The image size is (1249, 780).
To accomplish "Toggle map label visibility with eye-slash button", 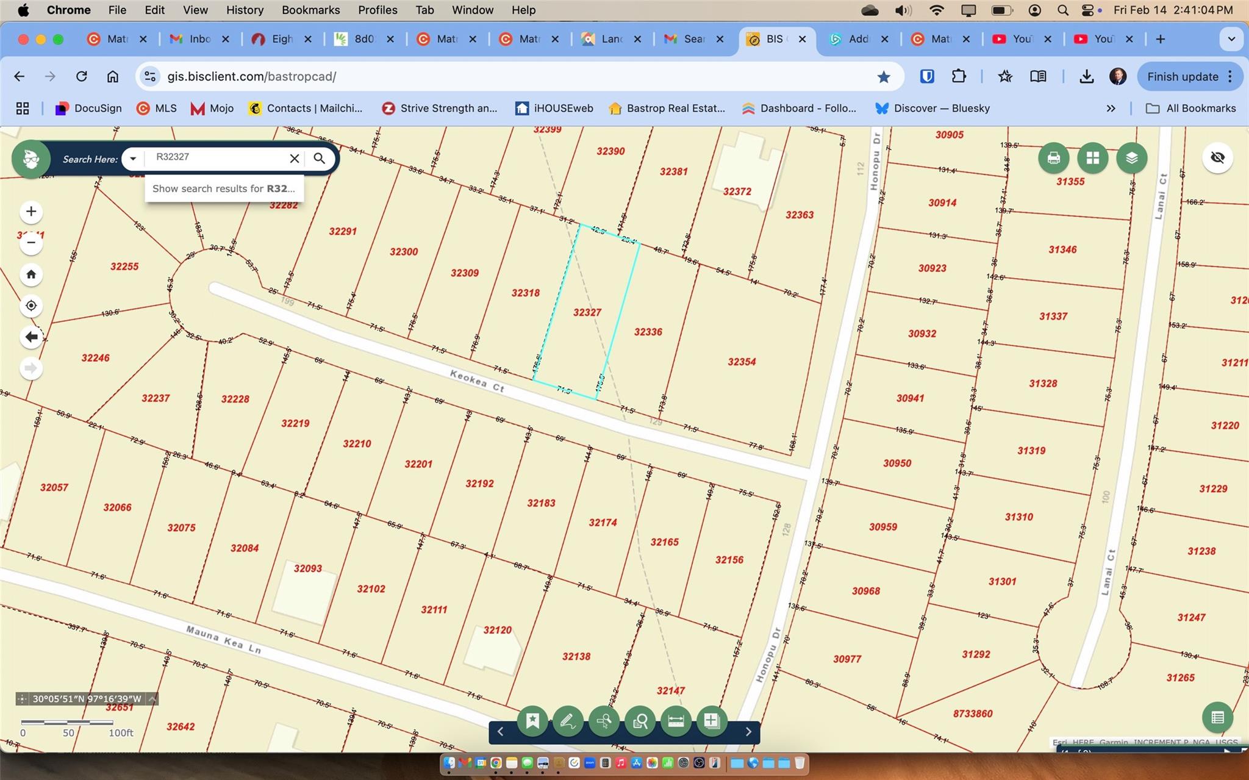I will (x=1218, y=158).
